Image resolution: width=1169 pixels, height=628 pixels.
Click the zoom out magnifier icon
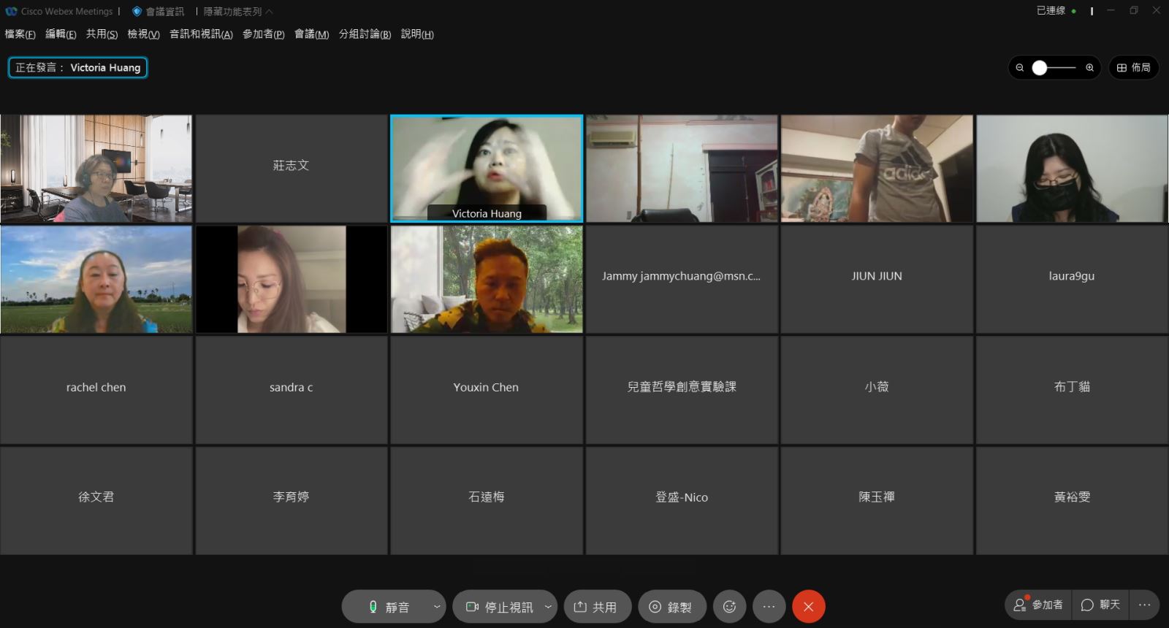1020,68
